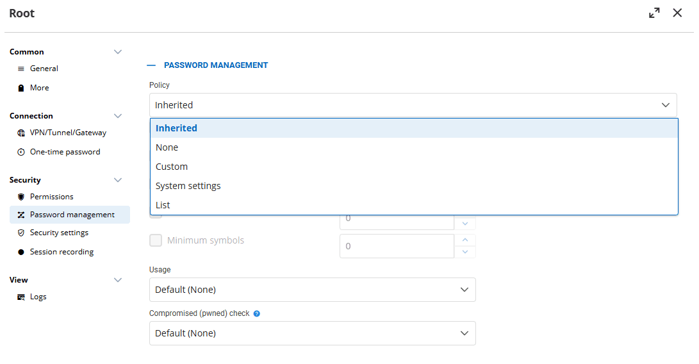Click the One-time password clock icon
The width and height of the screenshot is (699, 364).
click(x=21, y=152)
